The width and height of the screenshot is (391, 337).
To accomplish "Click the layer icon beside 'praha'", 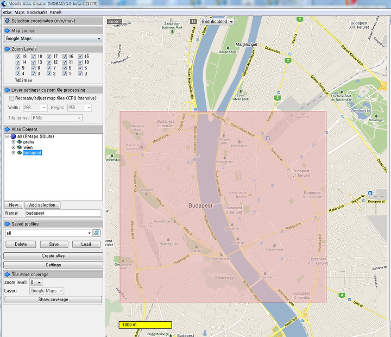I will point(20,142).
